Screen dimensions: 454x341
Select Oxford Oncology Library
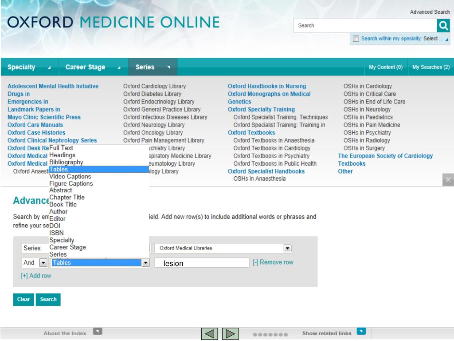[x=153, y=132]
